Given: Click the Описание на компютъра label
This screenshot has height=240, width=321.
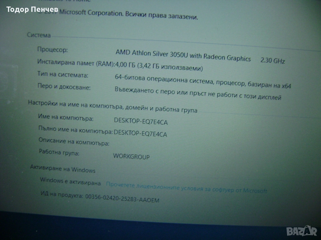Looking at the screenshot, I should 74,141.
